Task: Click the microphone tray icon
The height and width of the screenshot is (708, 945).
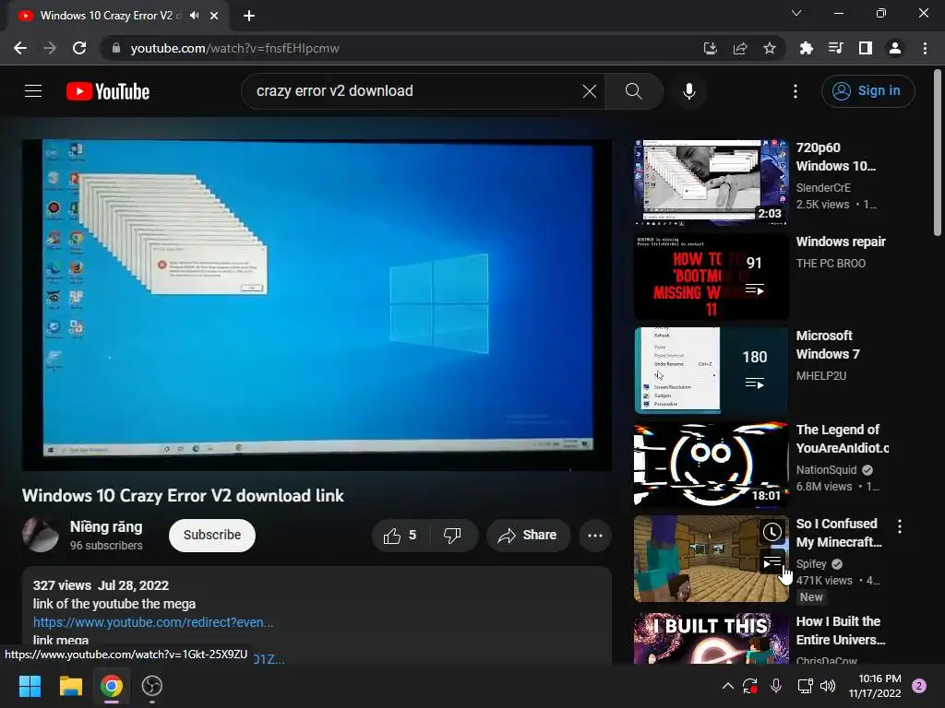Action: pyautogui.click(x=776, y=686)
